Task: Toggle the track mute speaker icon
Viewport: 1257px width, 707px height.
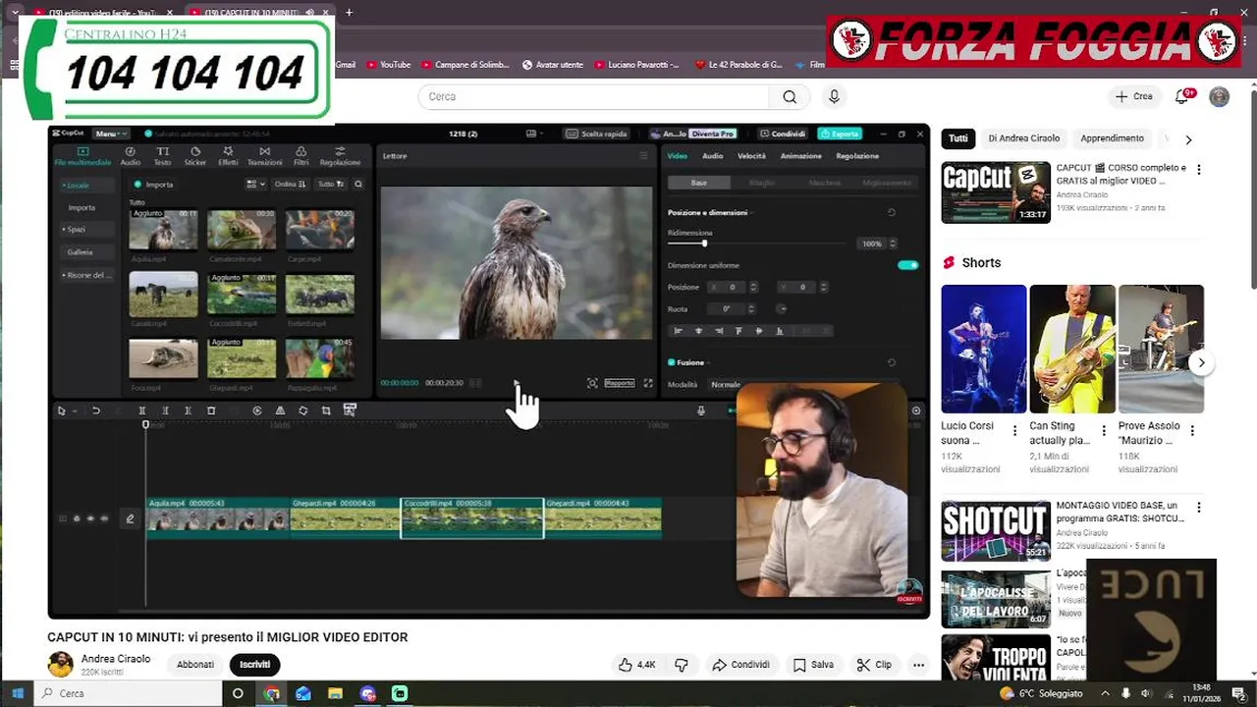Action: (x=104, y=518)
